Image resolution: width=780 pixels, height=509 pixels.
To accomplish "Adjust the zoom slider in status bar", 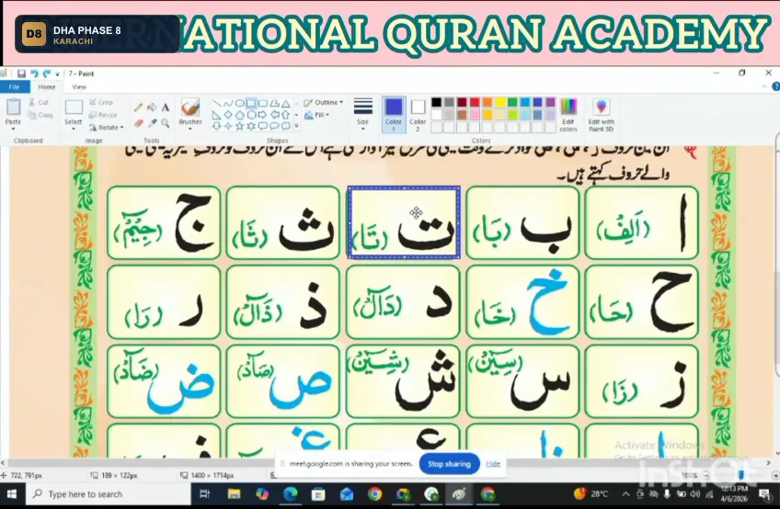I will 740,476.
